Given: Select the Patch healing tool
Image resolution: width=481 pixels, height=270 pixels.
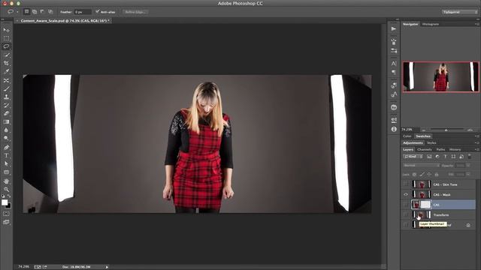Looking at the screenshot, I should click(6, 80).
